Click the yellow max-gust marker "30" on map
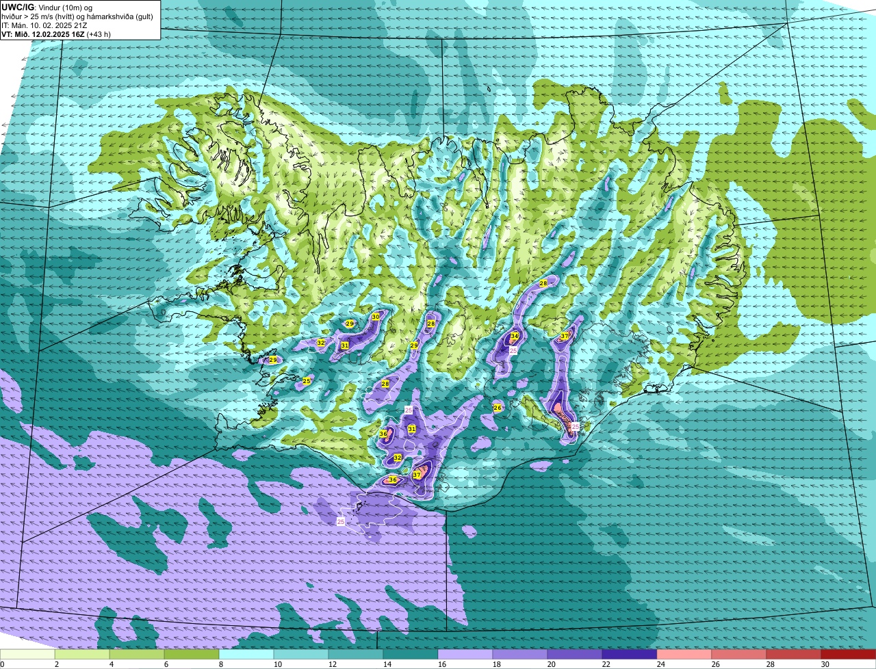 [376, 317]
